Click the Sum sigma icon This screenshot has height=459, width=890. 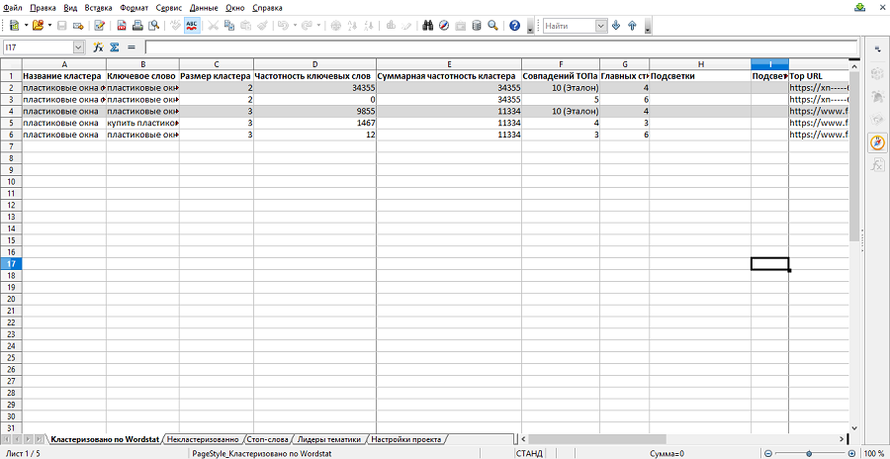click(x=114, y=47)
